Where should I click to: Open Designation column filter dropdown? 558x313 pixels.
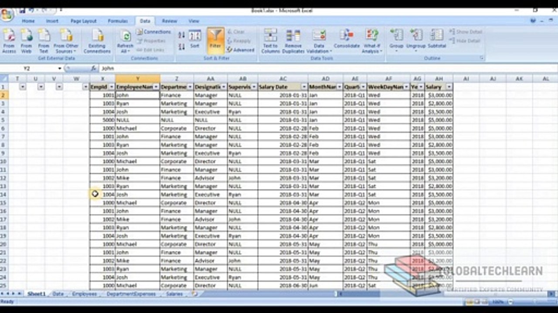tap(223, 87)
